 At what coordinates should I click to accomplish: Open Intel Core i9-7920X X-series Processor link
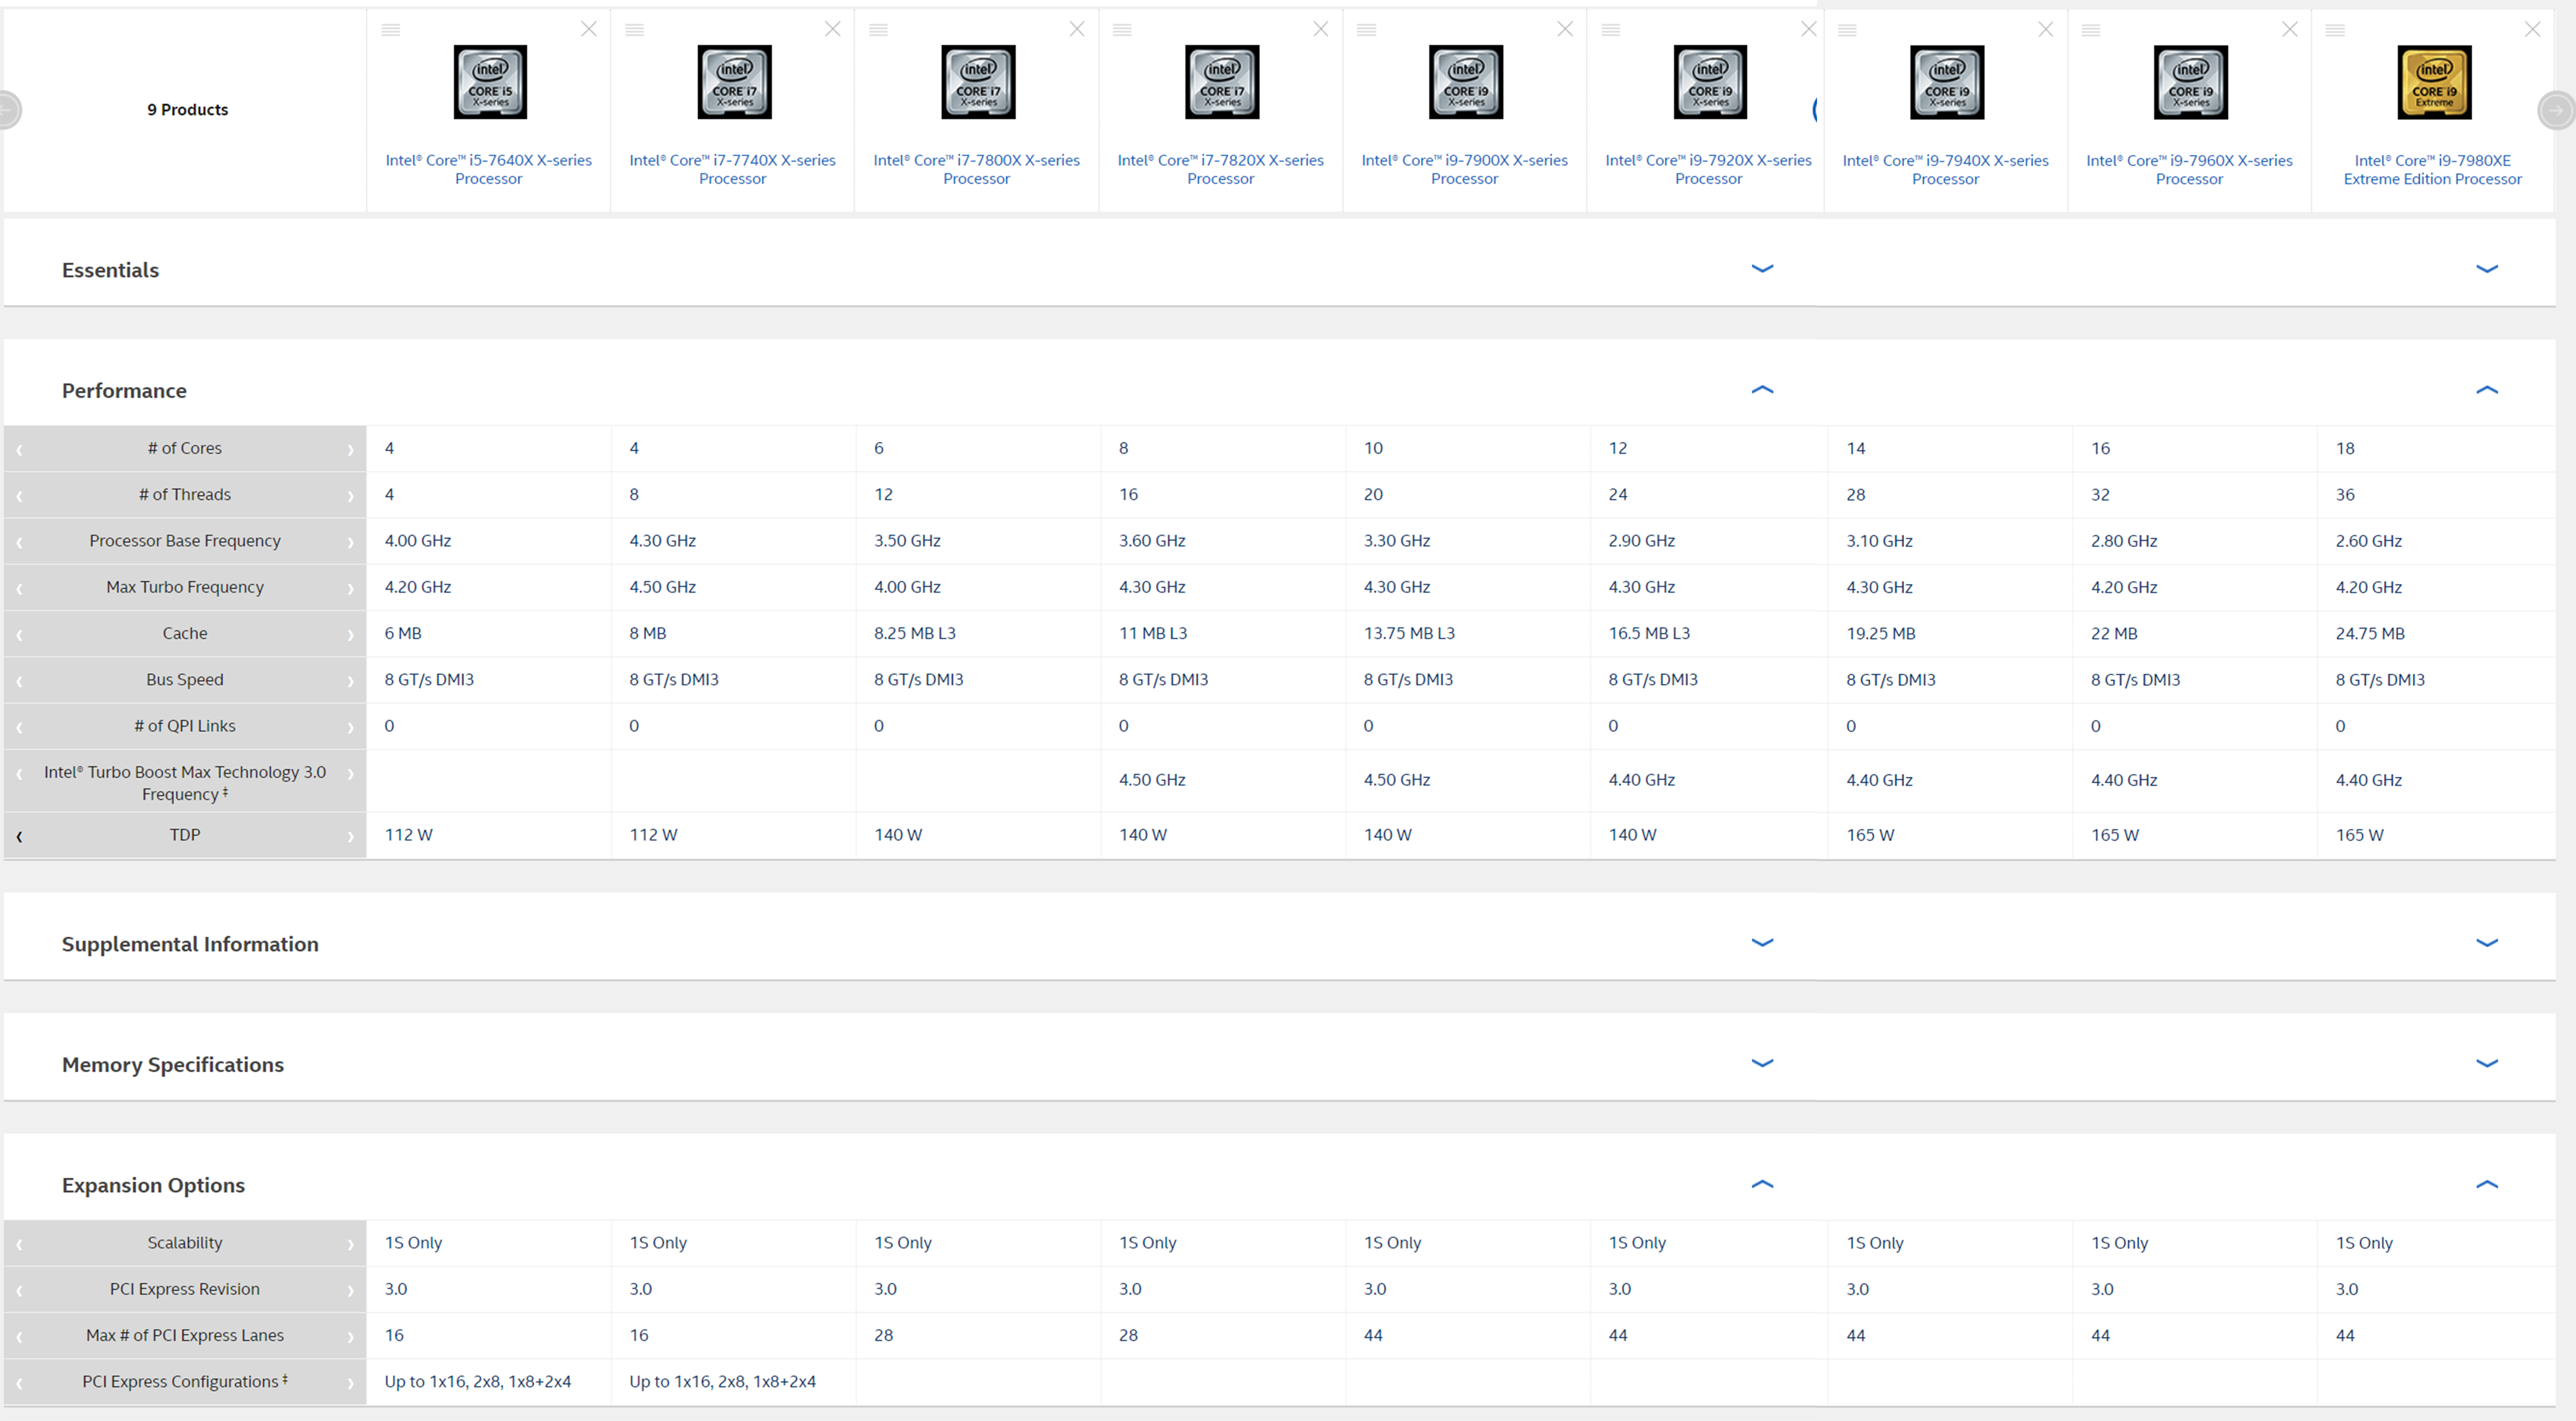[x=1709, y=169]
